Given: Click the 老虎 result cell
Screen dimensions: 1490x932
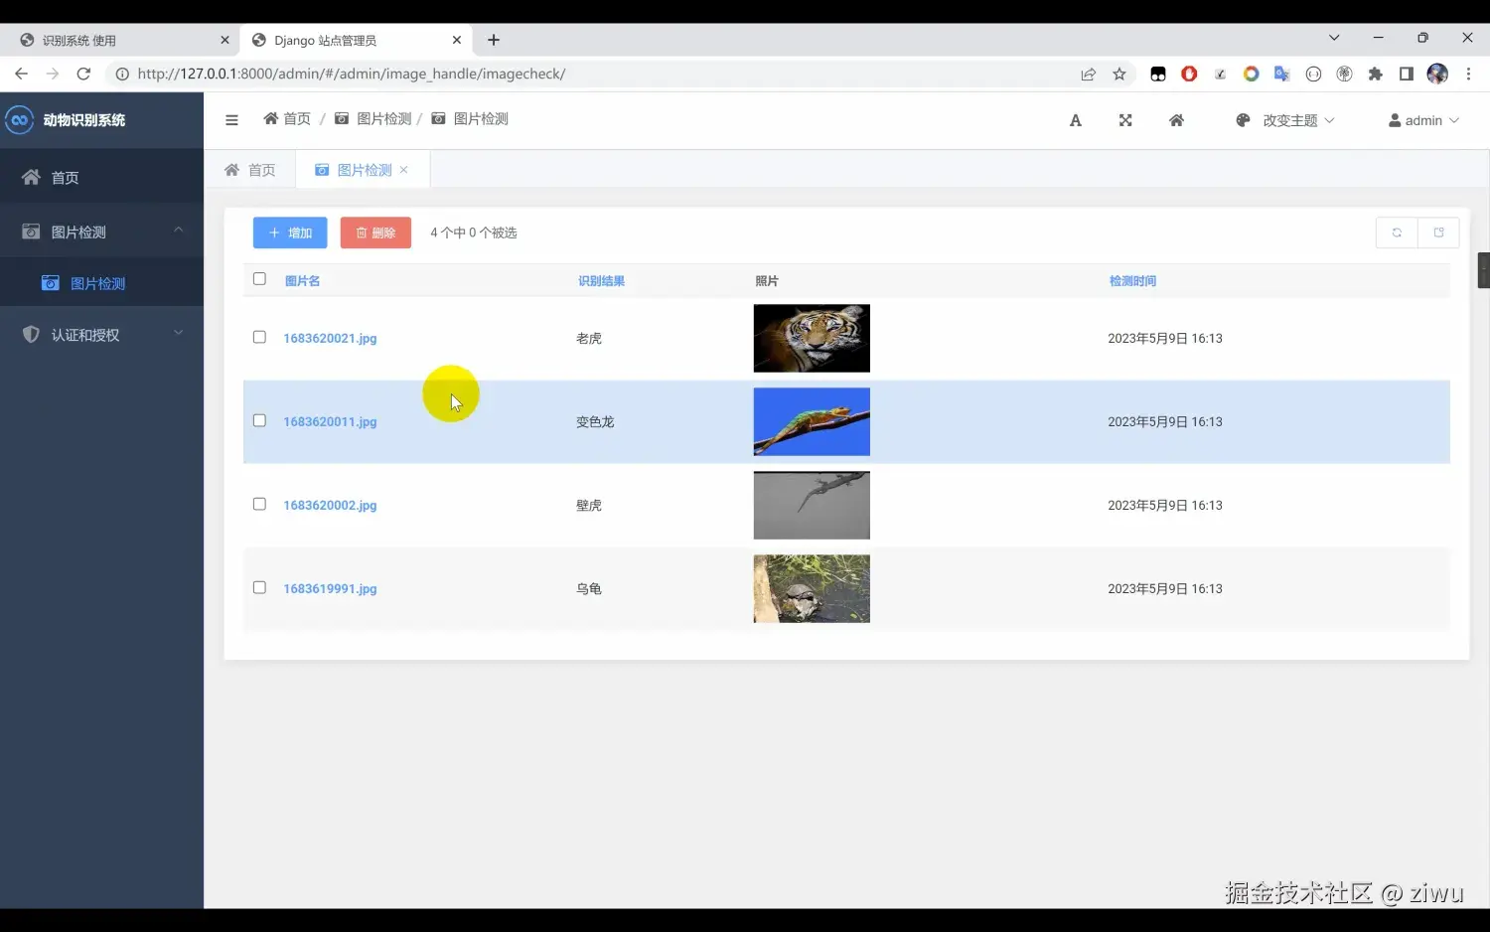Looking at the screenshot, I should (589, 339).
